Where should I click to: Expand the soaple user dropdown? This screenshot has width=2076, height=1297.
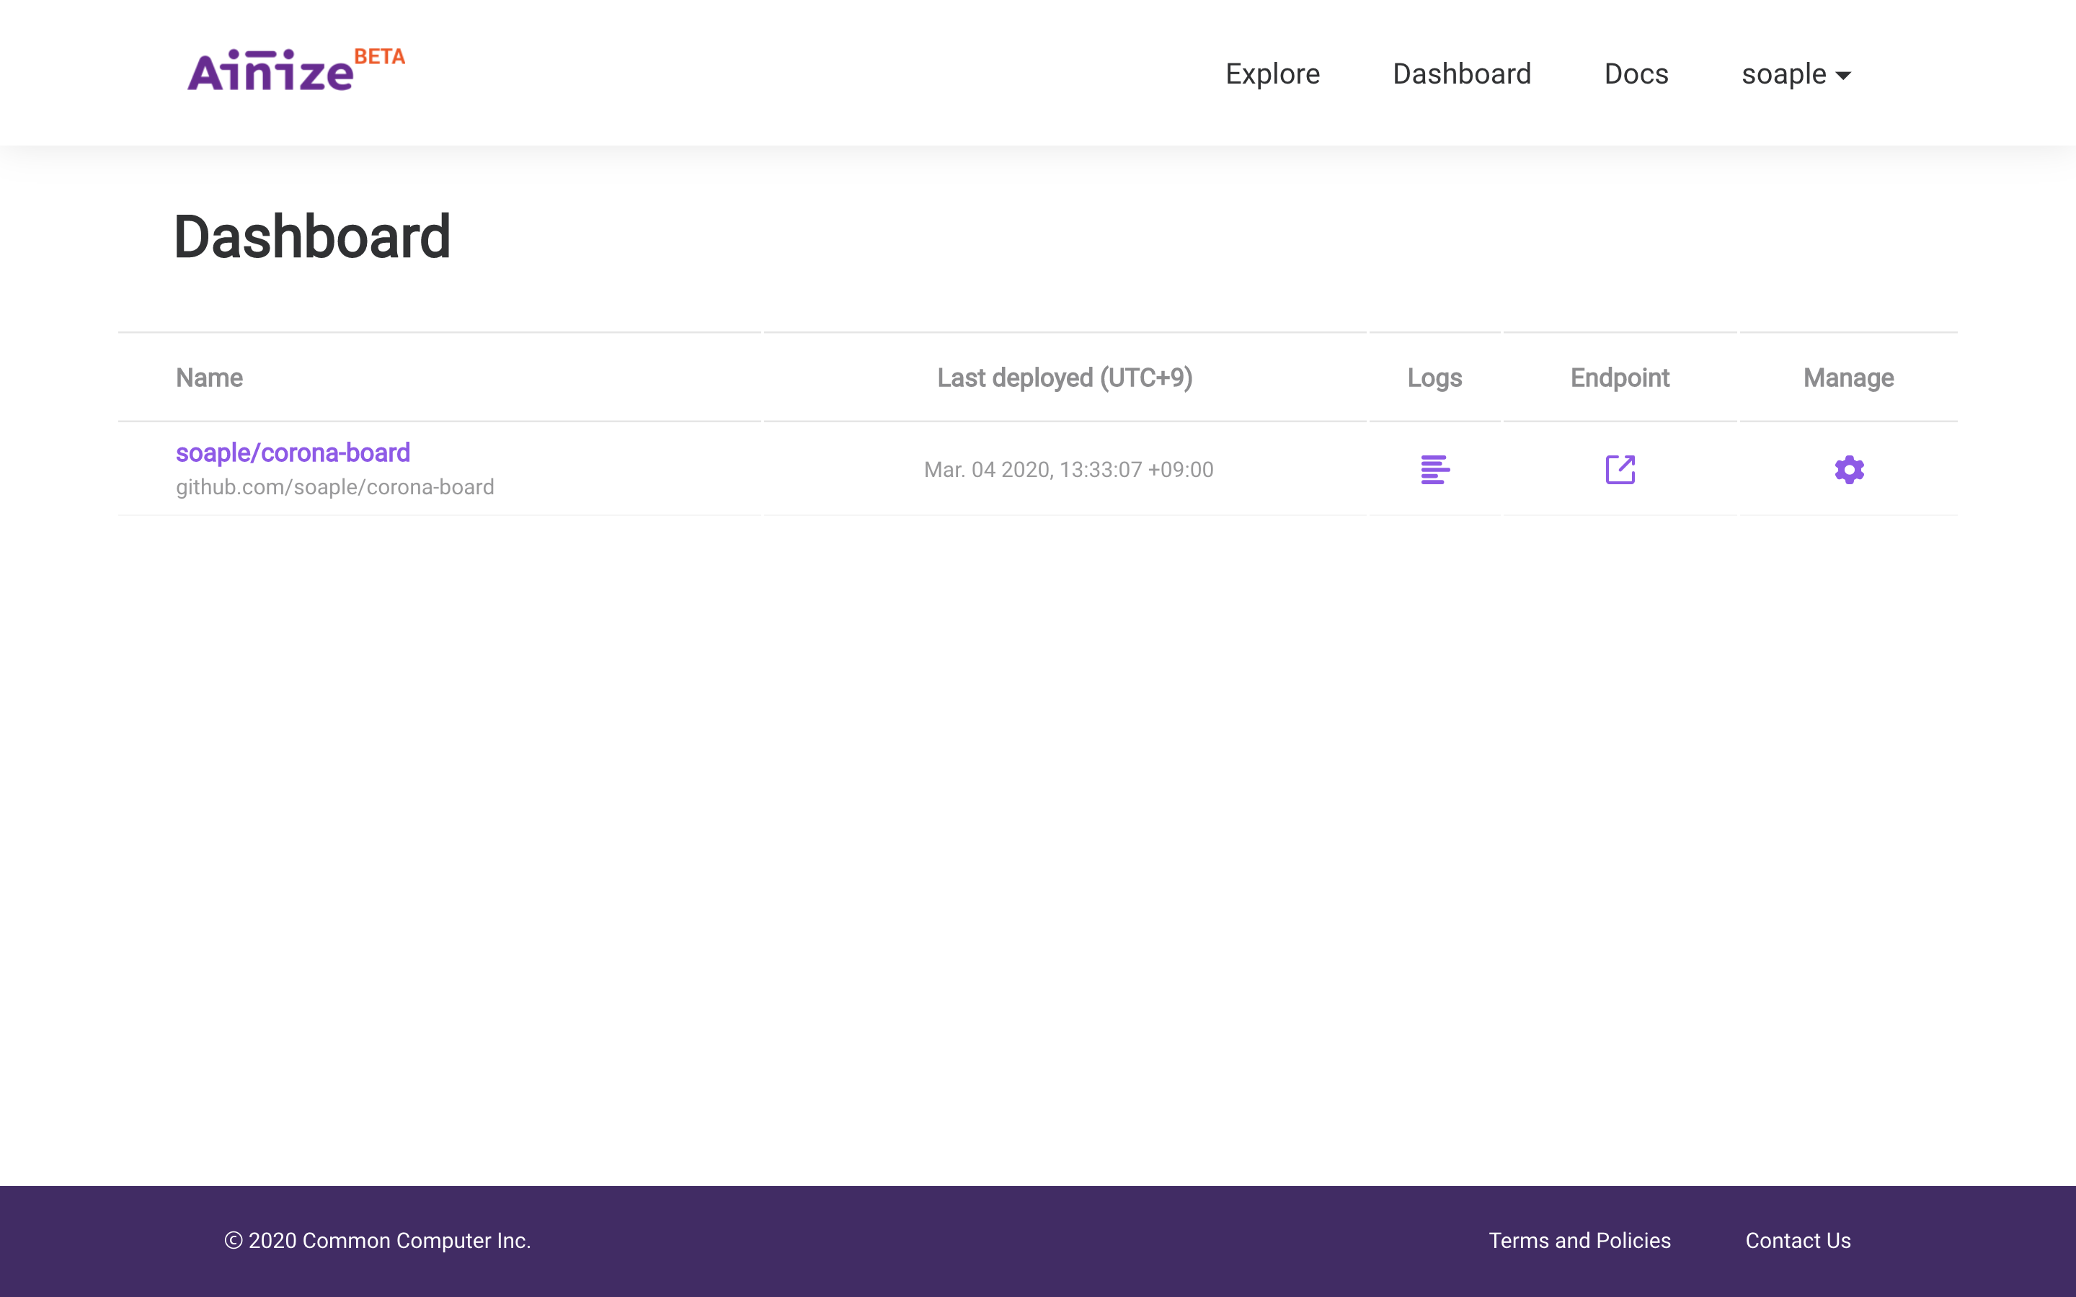[x=1796, y=75]
